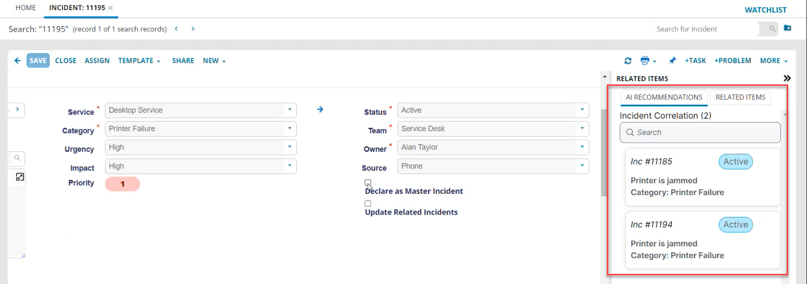Open the Urgency dropdown
The width and height of the screenshot is (807, 284).
tap(290, 147)
